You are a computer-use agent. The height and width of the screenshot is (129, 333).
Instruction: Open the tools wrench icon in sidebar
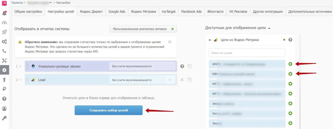[4, 61]
